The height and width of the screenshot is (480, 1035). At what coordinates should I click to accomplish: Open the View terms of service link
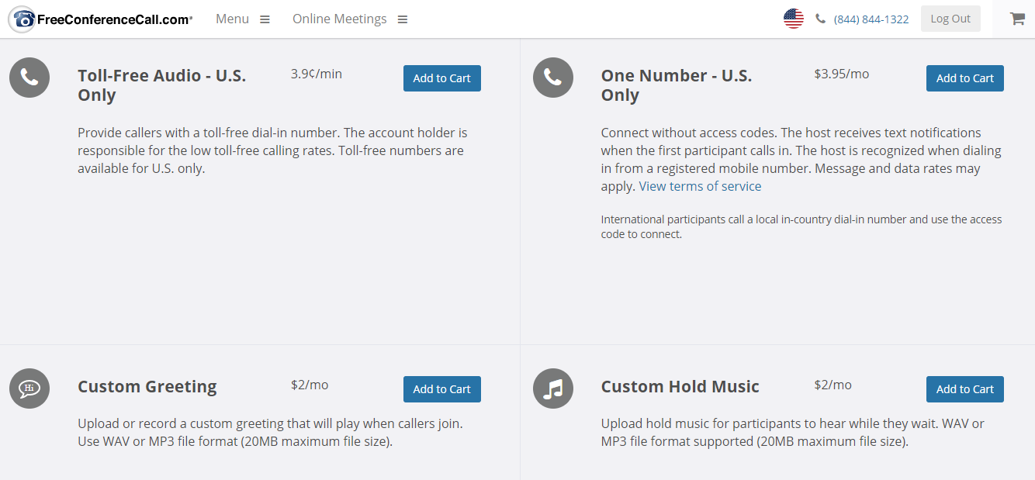pyautogui.click(x=700, y=186)
